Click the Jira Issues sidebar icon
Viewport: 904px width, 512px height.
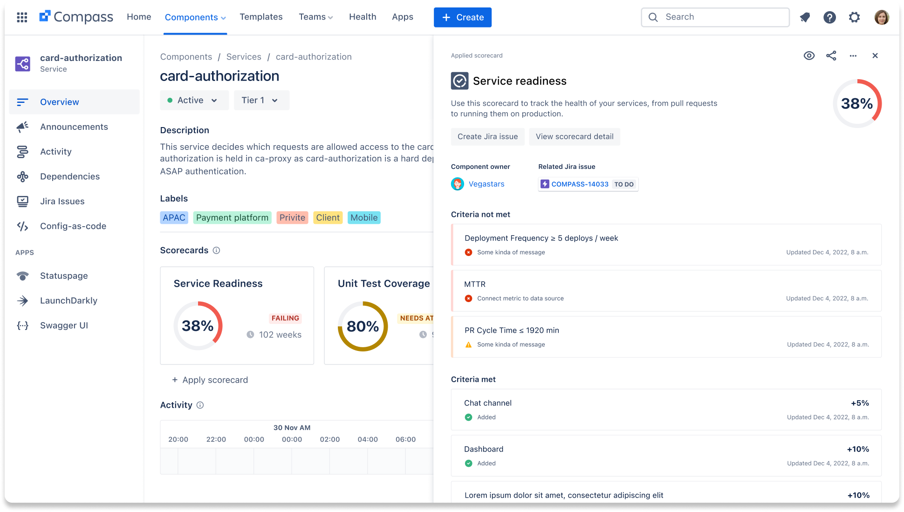click(x=22, y=201)
